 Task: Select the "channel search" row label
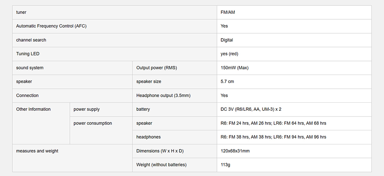coord(31,40)
